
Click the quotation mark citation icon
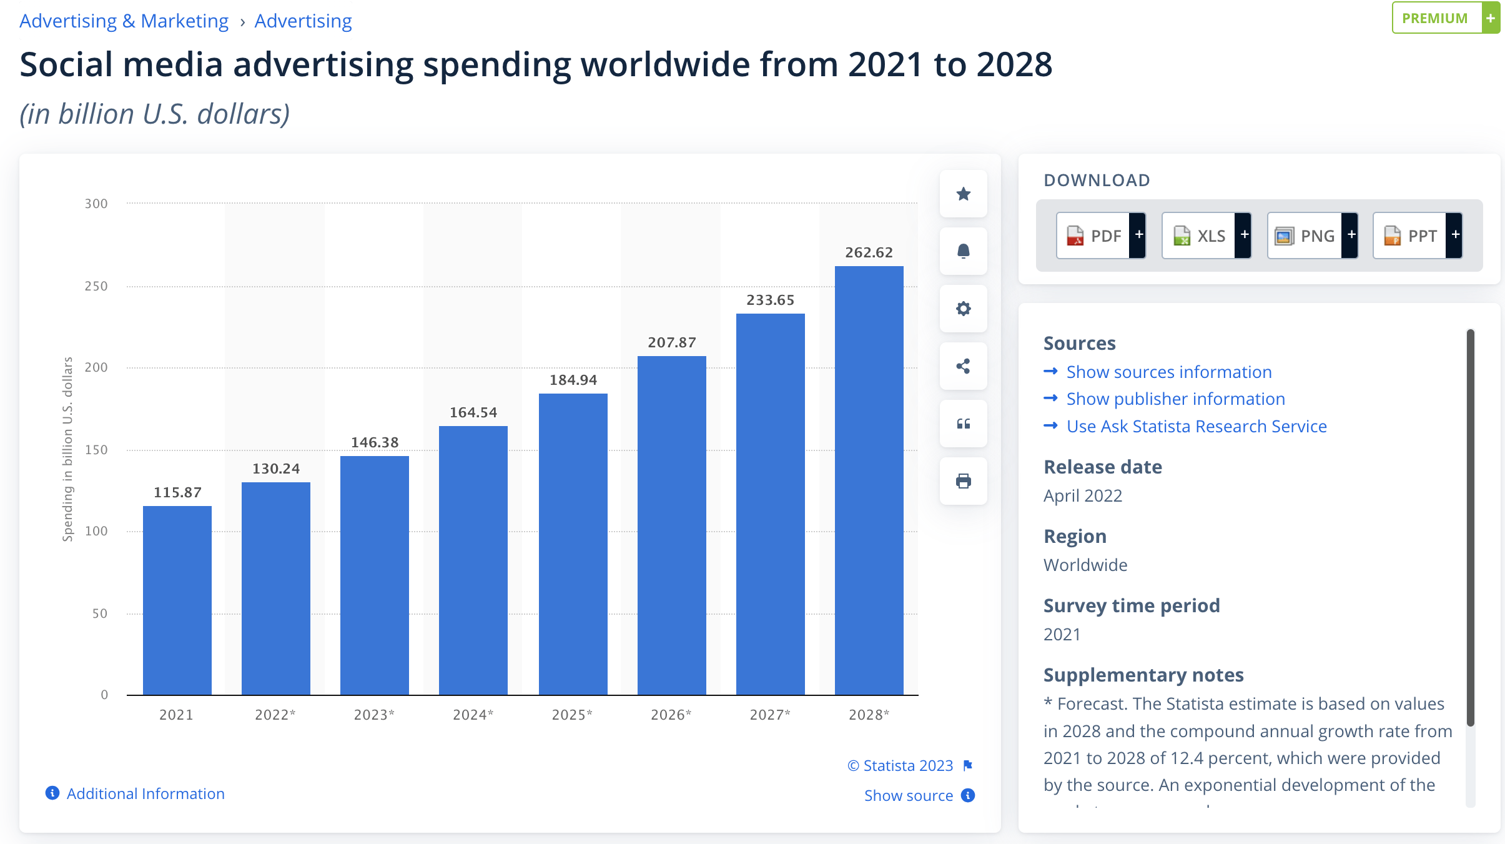pos(963,424)
